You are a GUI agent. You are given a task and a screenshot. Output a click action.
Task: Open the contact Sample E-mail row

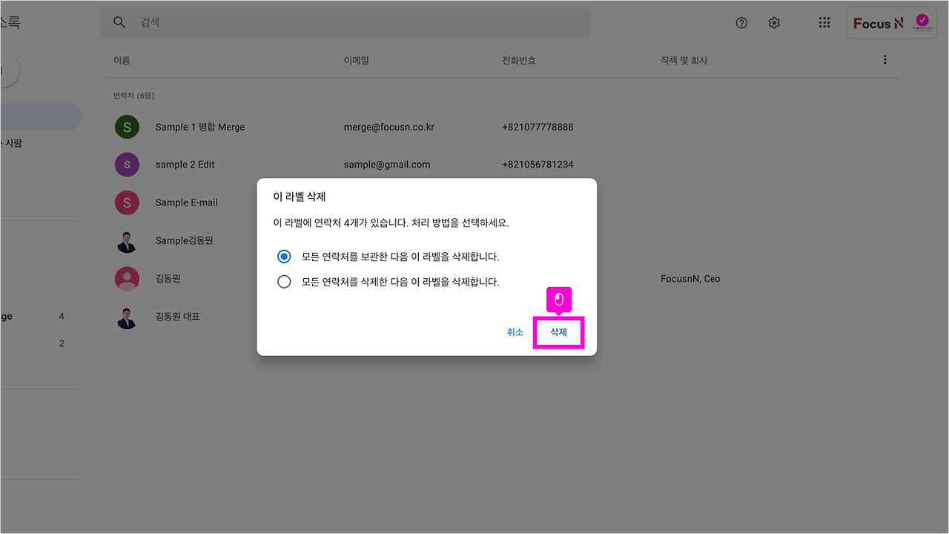point(185,202)
